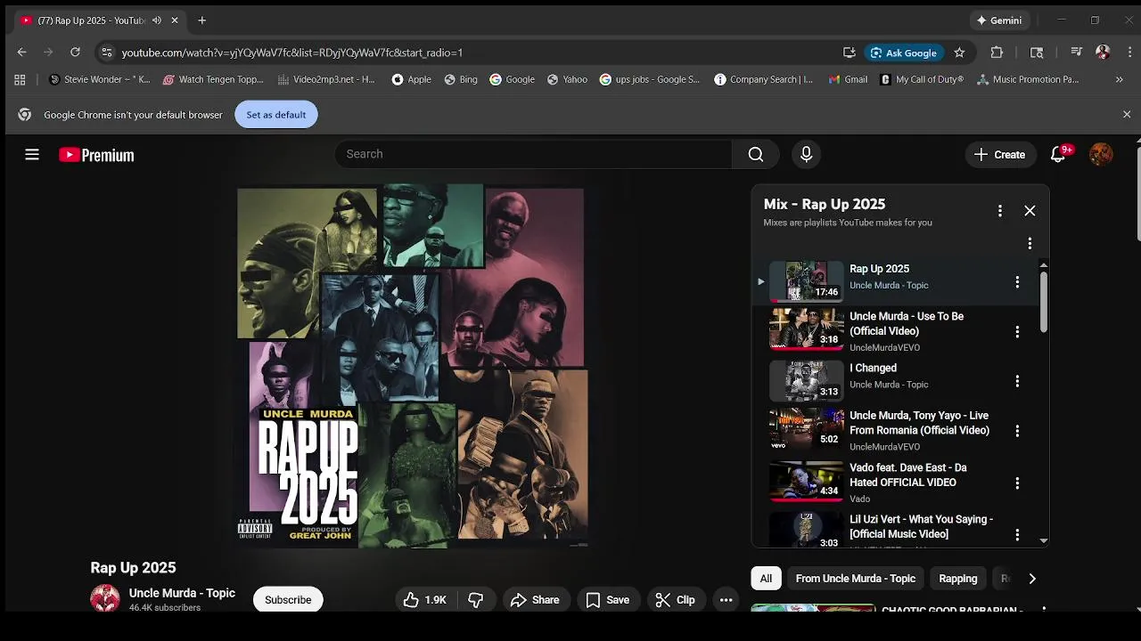Click the Mix playlist scrollbar thumb
This screenshot has height=641, width=1141.
point(1043,301)
